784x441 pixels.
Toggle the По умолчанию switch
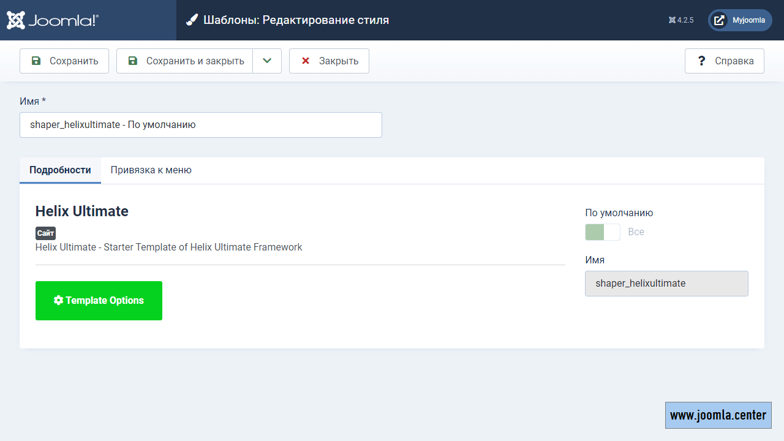coord(603,232)
